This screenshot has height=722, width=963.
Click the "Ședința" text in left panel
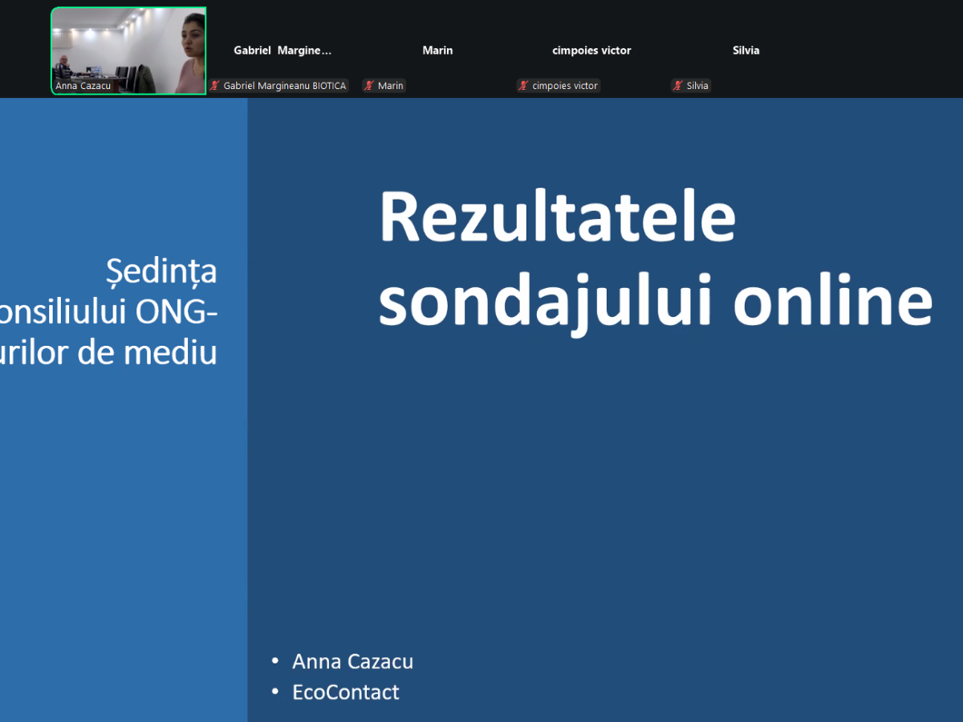[x=161, y=272]
